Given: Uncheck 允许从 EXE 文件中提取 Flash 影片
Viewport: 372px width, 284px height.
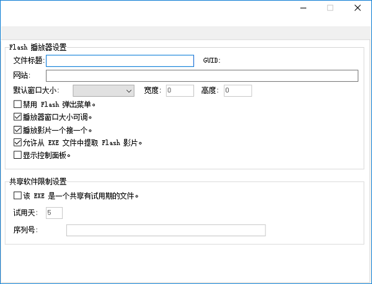Looking at the screenshot, I should coord(17,143).
